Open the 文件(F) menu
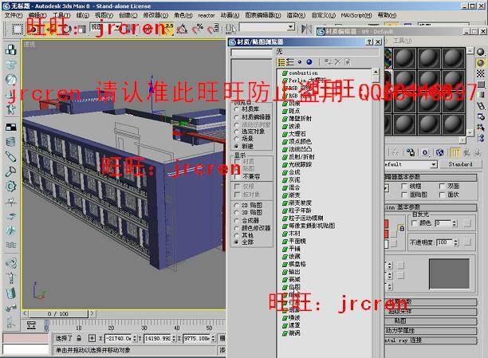 point(14,15)
